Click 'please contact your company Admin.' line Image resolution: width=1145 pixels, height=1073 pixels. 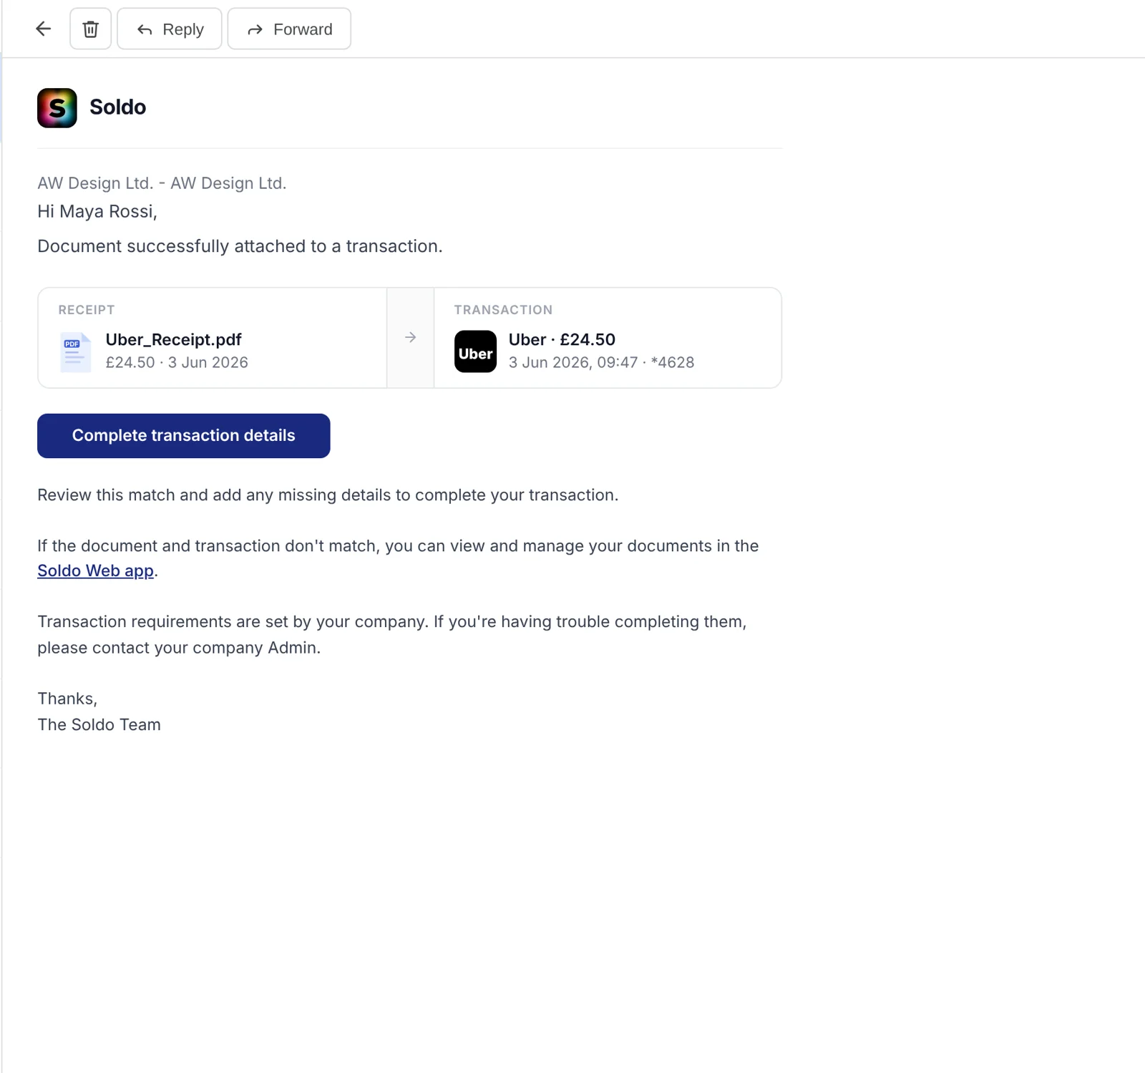pyautogui.click(x=179, y=648)
